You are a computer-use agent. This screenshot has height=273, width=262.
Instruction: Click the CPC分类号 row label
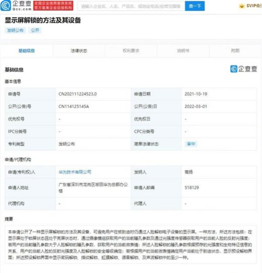coord(144,131)
